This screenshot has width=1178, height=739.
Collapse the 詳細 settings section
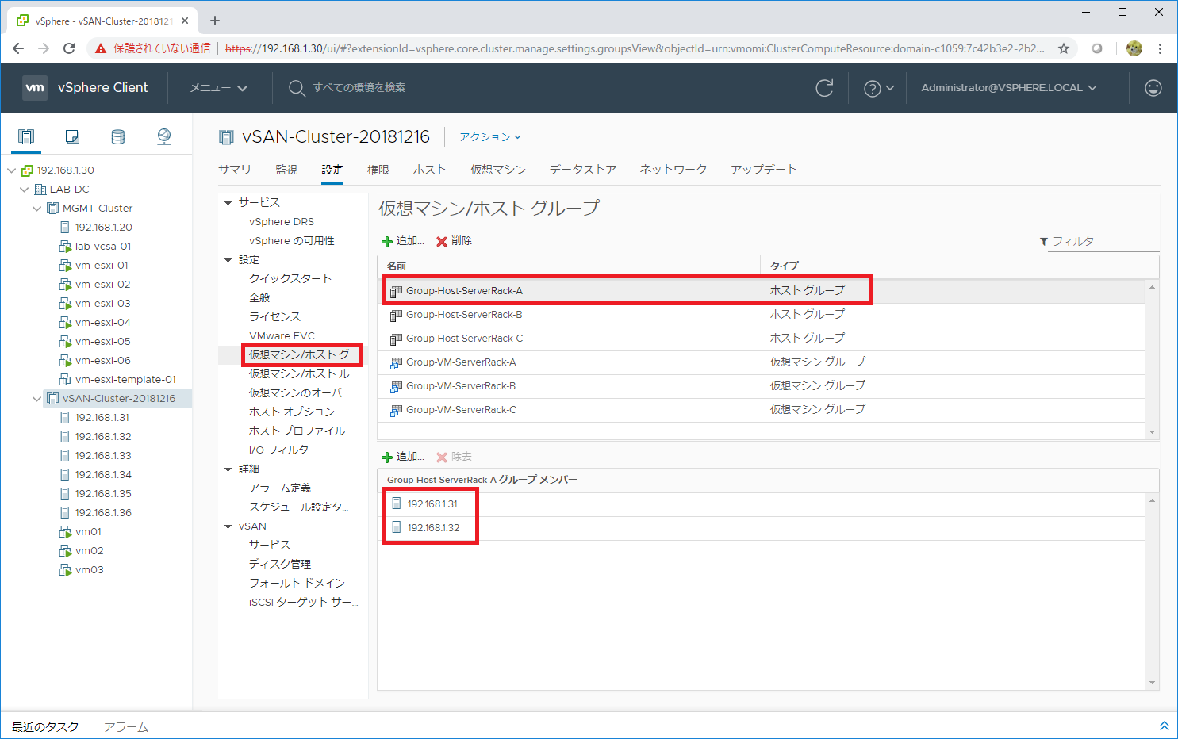coord(228,469)
